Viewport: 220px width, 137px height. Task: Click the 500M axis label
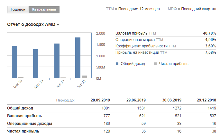[x=100, y=67]
